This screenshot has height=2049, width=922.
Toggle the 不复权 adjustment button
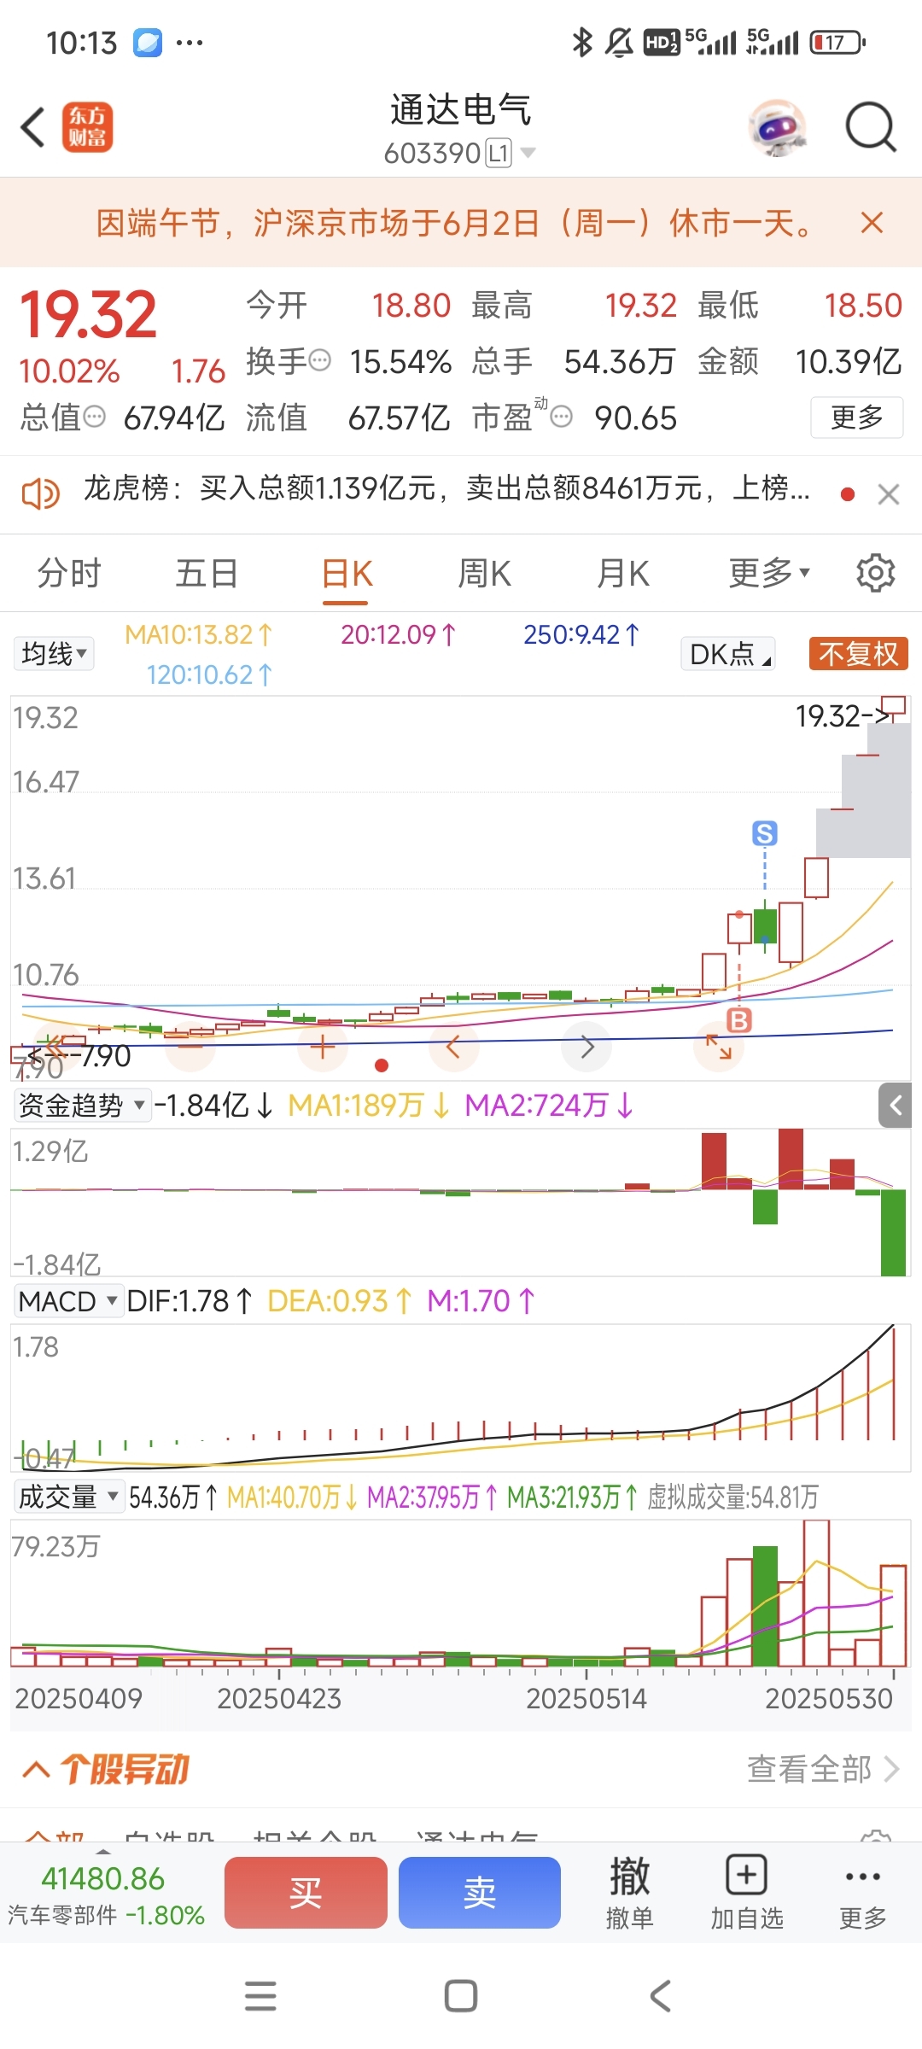[x=858, y=654]
